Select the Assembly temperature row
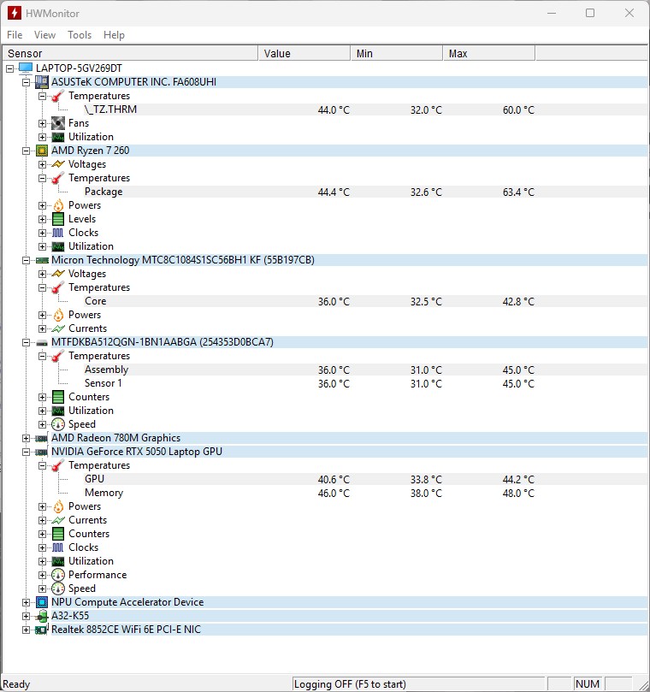 (x=365, y=370)
